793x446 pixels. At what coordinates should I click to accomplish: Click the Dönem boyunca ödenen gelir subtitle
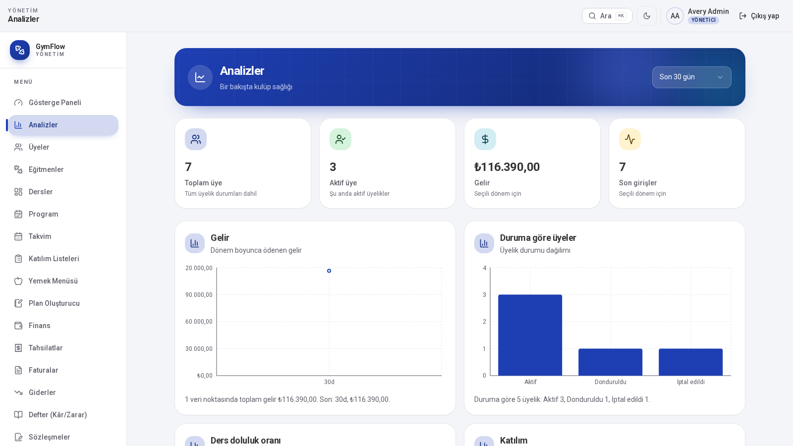(x=256, y=250)
